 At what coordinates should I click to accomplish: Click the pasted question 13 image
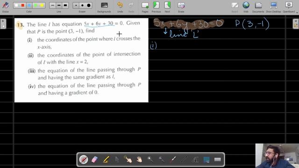pyautogui.click(x=81, y=60)
